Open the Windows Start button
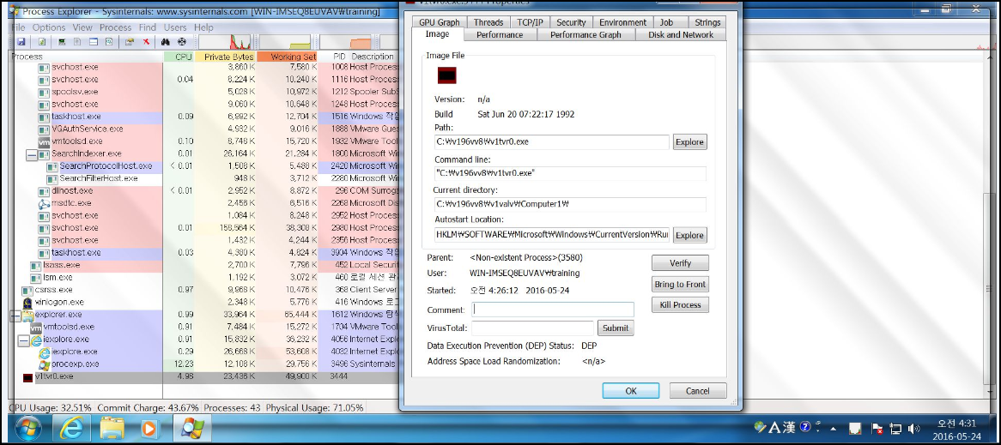This screenshot has height=445, width=1001. tap(28, 428)
